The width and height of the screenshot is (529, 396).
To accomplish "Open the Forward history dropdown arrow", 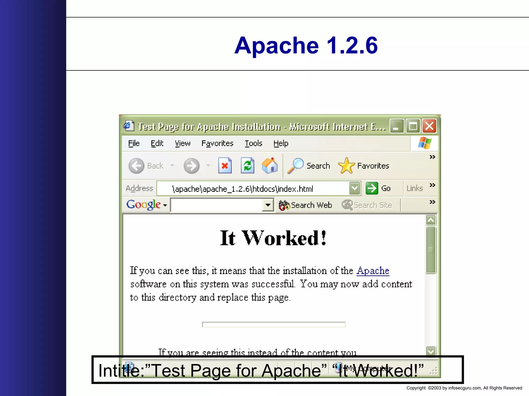I will coord(208,166).
